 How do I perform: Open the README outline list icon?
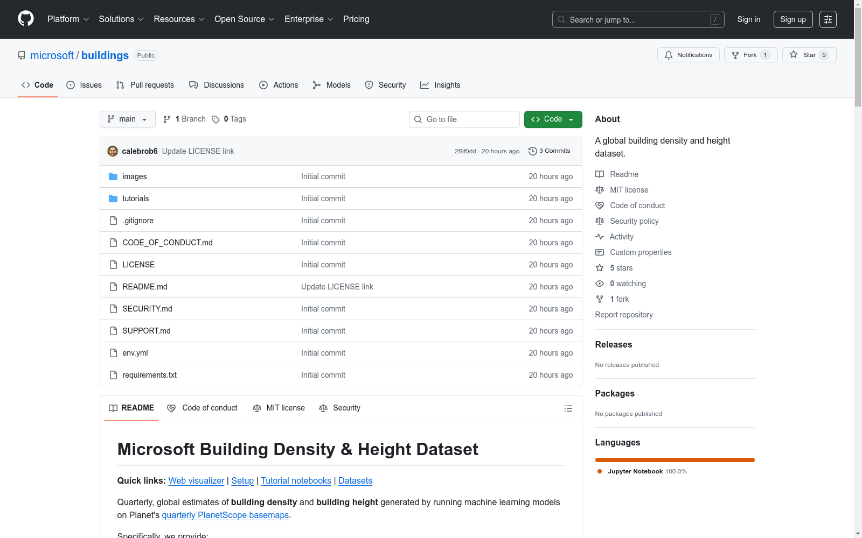click(x=568, y=408)
